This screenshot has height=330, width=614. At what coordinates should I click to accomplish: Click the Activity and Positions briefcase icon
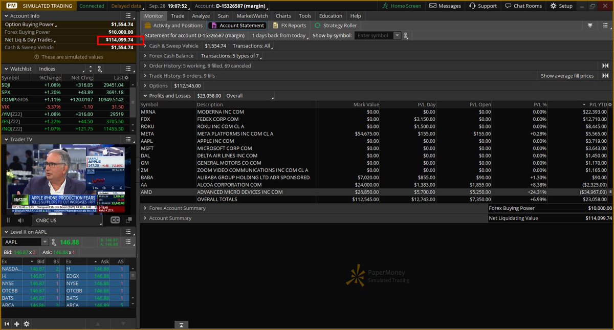pyautogui.click(x=148, y=25)
